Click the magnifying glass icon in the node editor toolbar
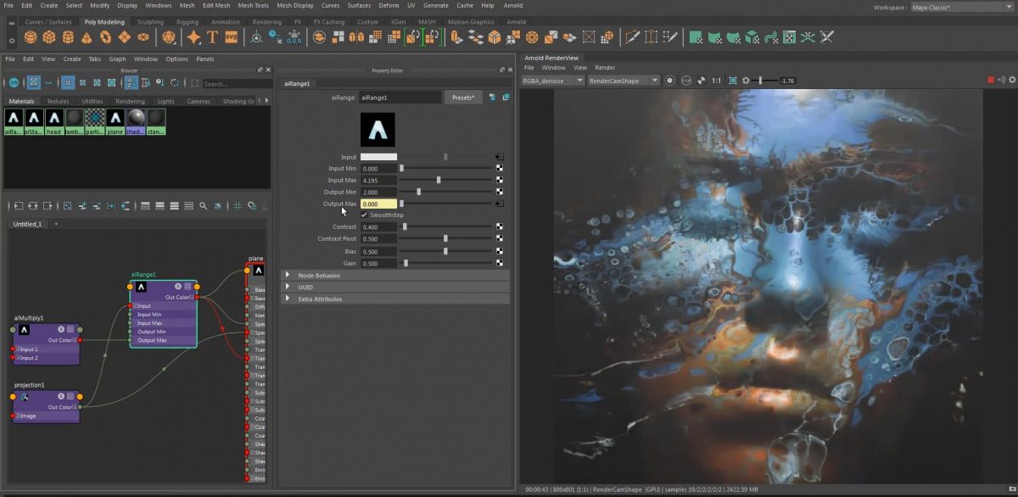 203,205
